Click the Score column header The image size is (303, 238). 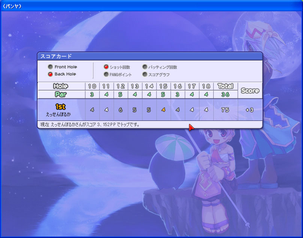pyautogui.click(x=250, y=90)
